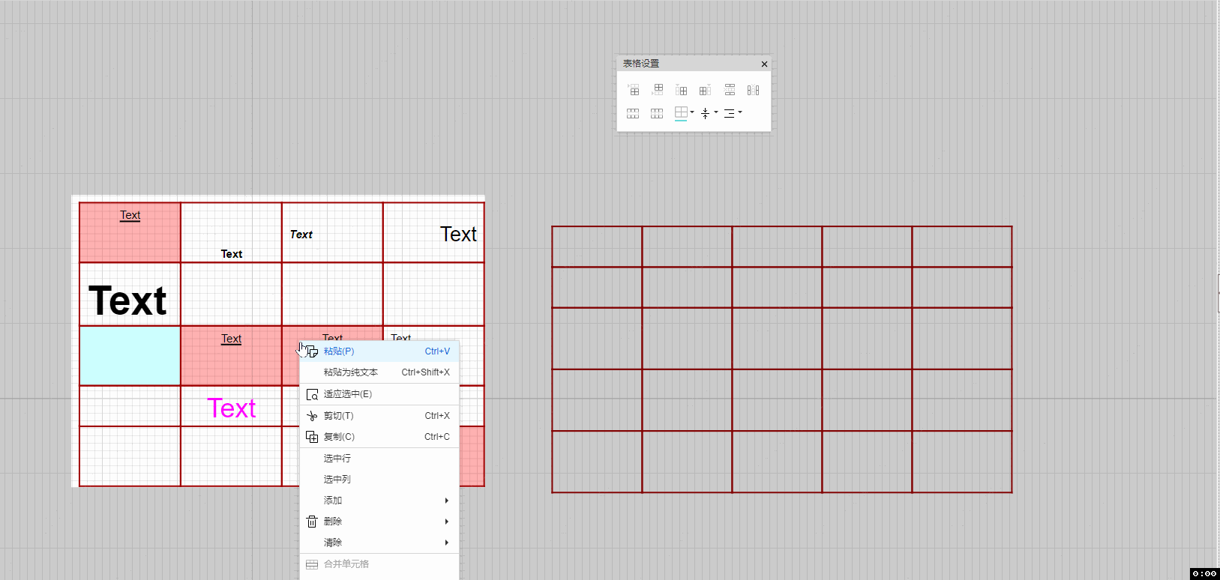This screenshot has width=1220, height=580.
Task: Select 选中列 menu entry
Action: 379,480
